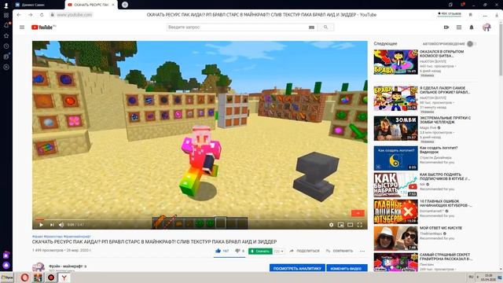Open browser sidebar history clock
Screen dimensions: 503x283
point(6,46)
